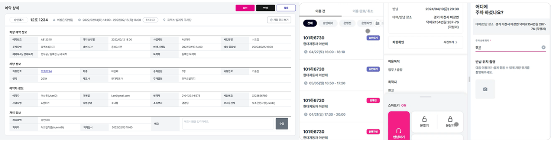The width and height of the screenshot is (551, 142).
Task: Switch to the 이용 전 tab
Action: [320, 11]
